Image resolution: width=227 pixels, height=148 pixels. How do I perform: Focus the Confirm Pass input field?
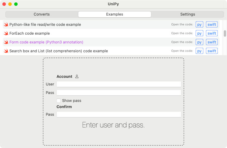coord(119,114)
